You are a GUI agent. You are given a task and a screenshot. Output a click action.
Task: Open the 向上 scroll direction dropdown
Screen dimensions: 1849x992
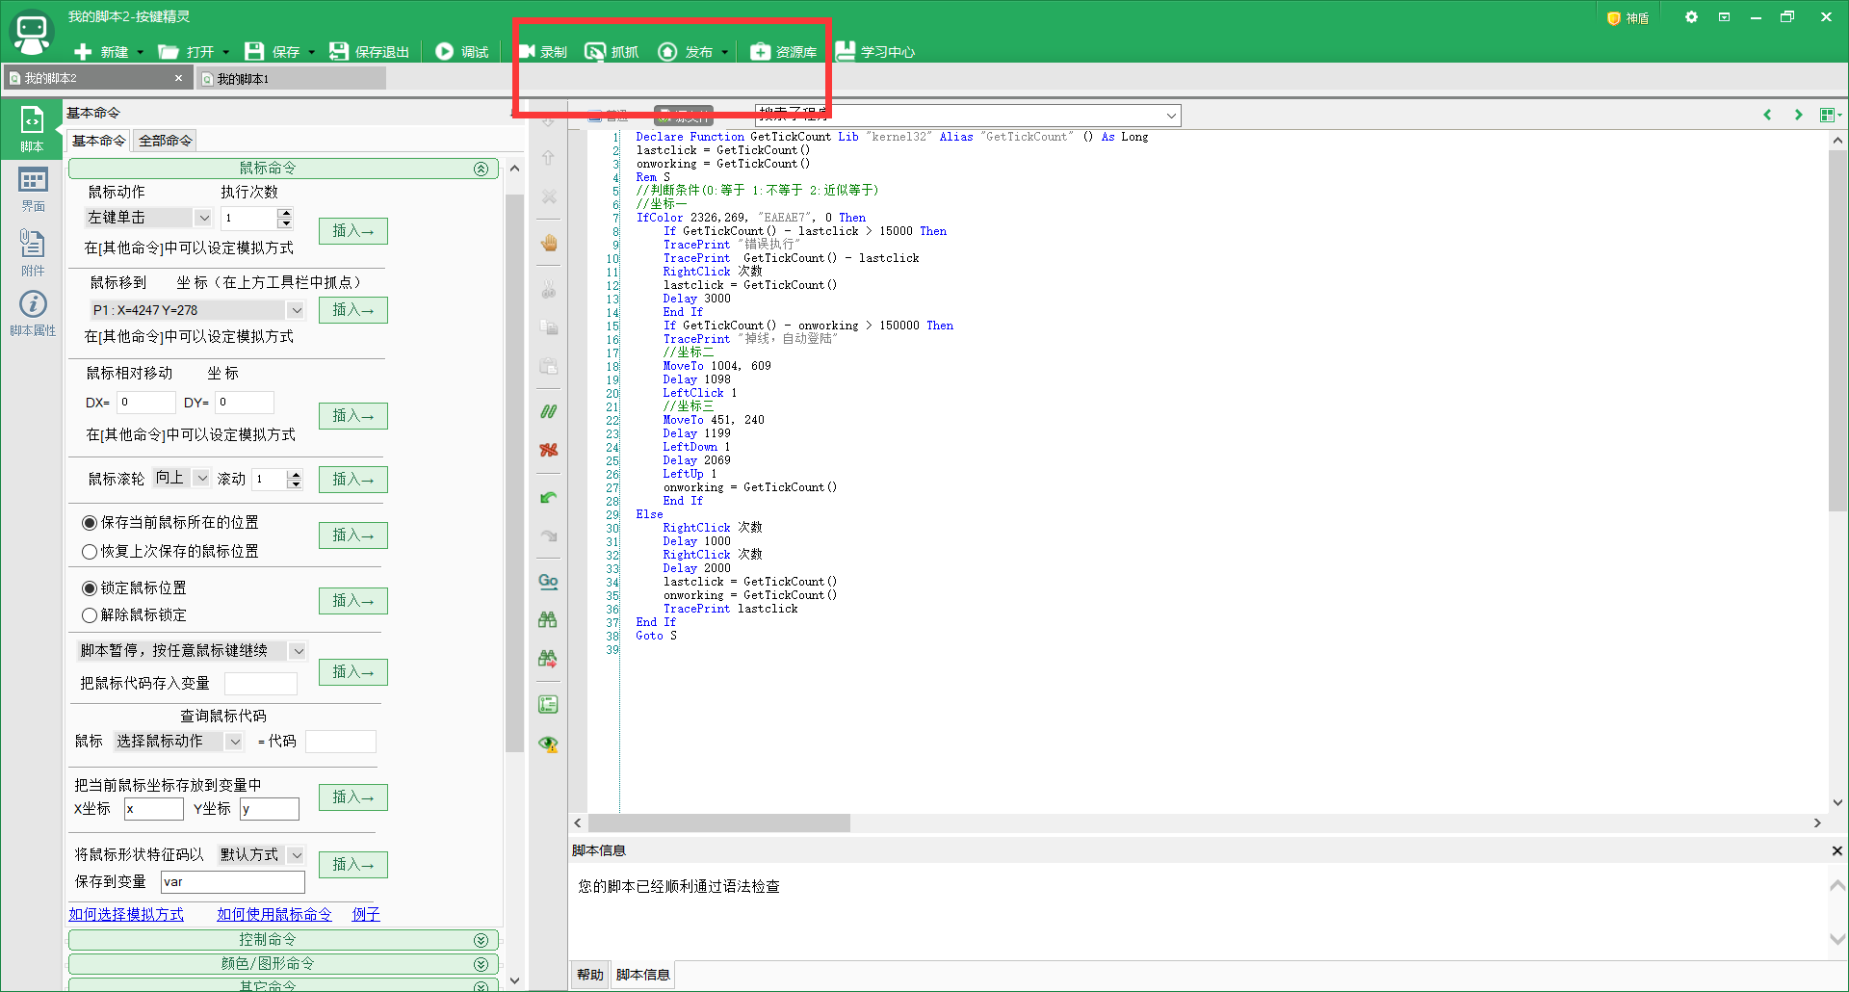(x=201, y=478)
